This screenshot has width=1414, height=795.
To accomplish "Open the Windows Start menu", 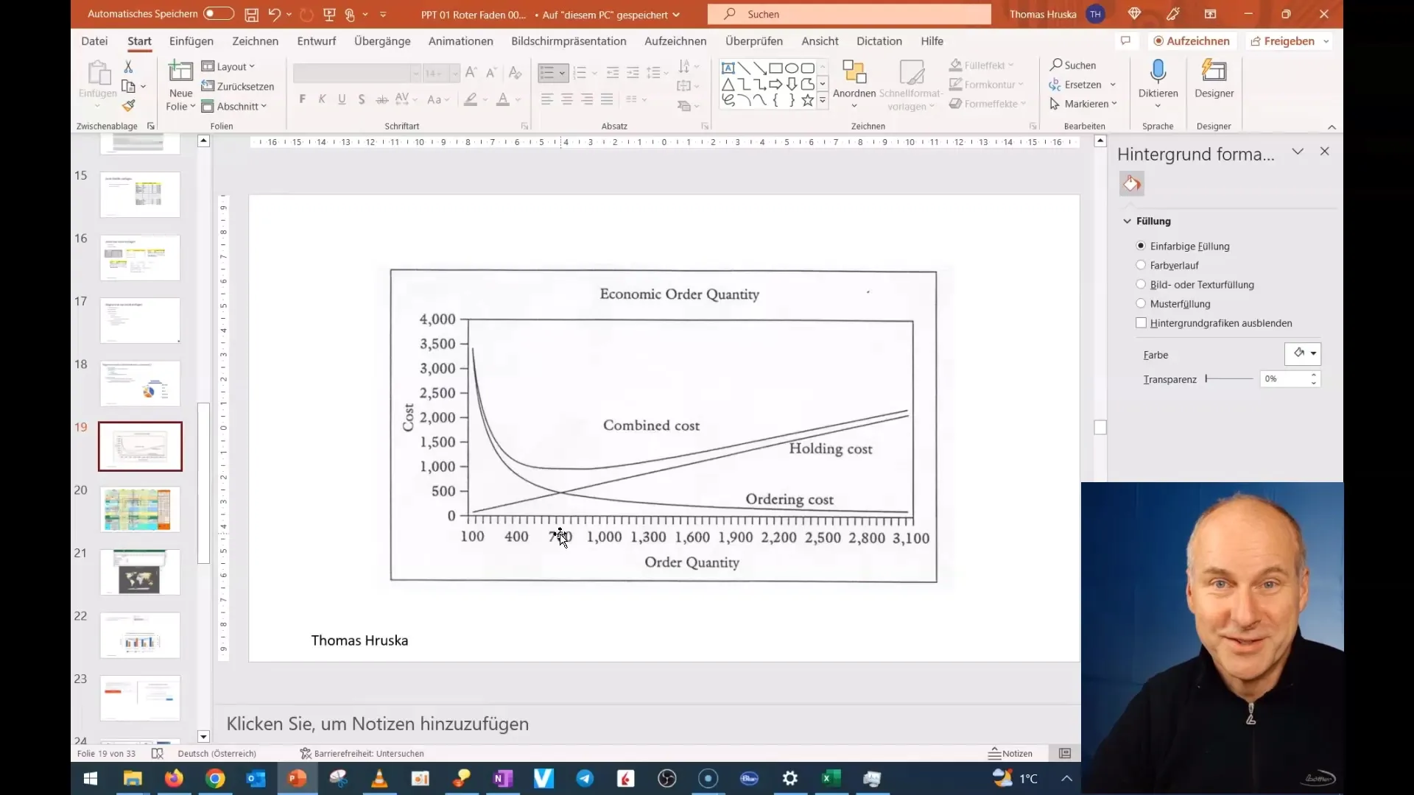I will tap(91, 778).
